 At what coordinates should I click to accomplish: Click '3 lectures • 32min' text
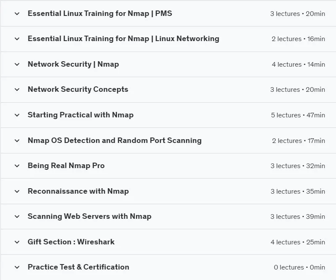click(x=298, y=166)
